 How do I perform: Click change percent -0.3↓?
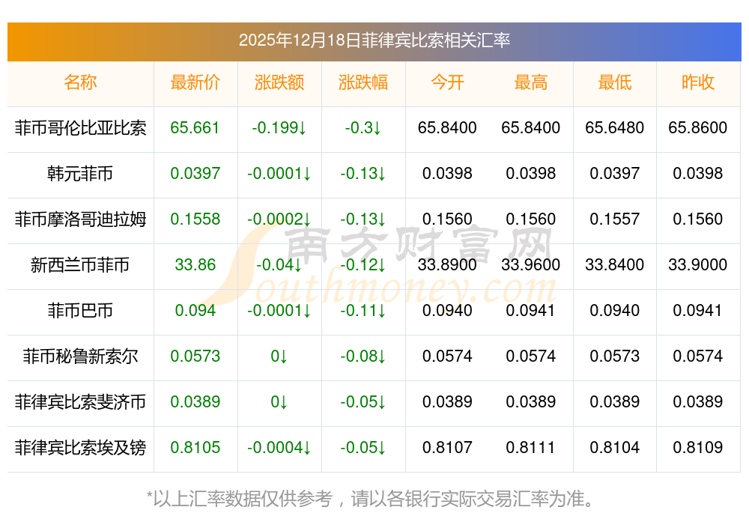[x=363, y=127]
